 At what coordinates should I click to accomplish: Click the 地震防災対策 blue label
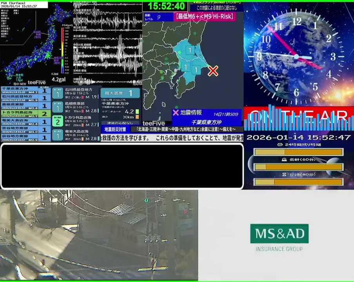(x=115, y=129)
